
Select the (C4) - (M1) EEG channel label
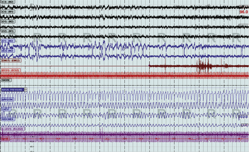8,12
